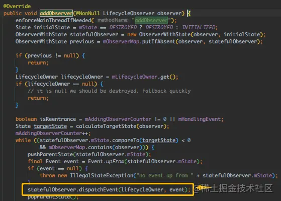Click the new keyword before ObserverWithState constructor
This screenshot has width=281, height=201.
tap(132, 34)
